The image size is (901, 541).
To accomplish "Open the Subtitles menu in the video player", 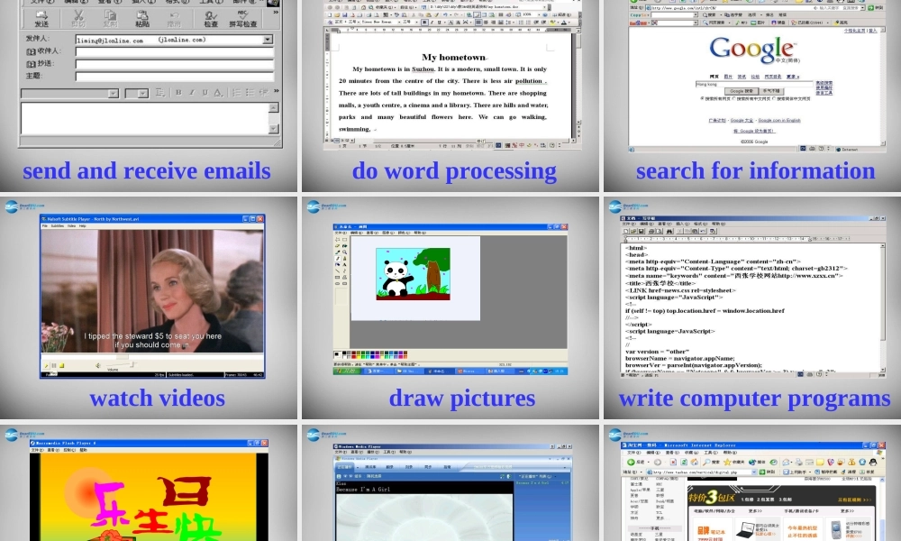I will coord(56,225).
